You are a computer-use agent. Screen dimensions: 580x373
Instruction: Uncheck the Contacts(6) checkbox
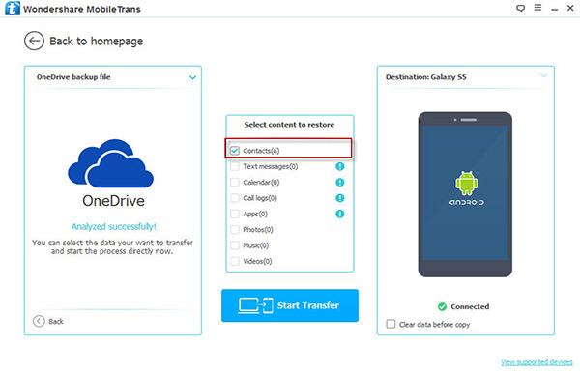click(x=235, y=151)
